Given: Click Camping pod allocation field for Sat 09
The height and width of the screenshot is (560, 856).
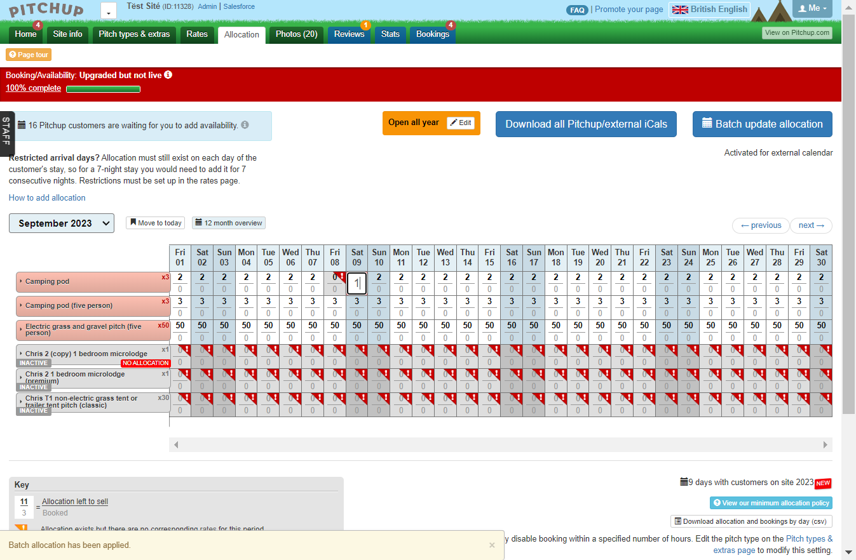Looking at the screenshot, I should tap(357, 283).
